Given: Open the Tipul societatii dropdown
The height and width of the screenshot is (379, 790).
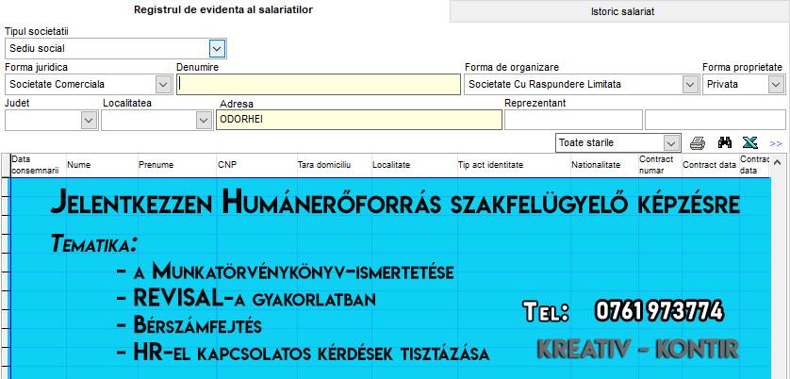Looking at the screenshot, I should pos(217,49).
